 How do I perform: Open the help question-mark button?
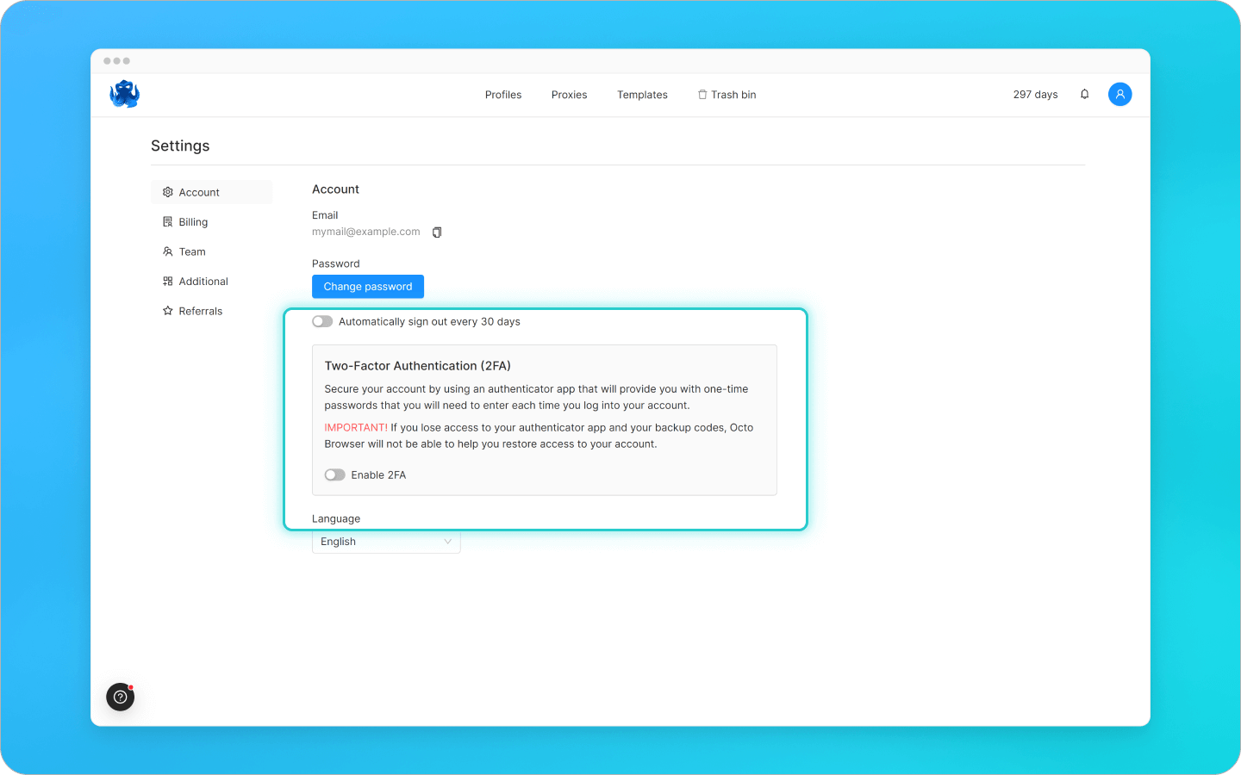tap(120, 697)
